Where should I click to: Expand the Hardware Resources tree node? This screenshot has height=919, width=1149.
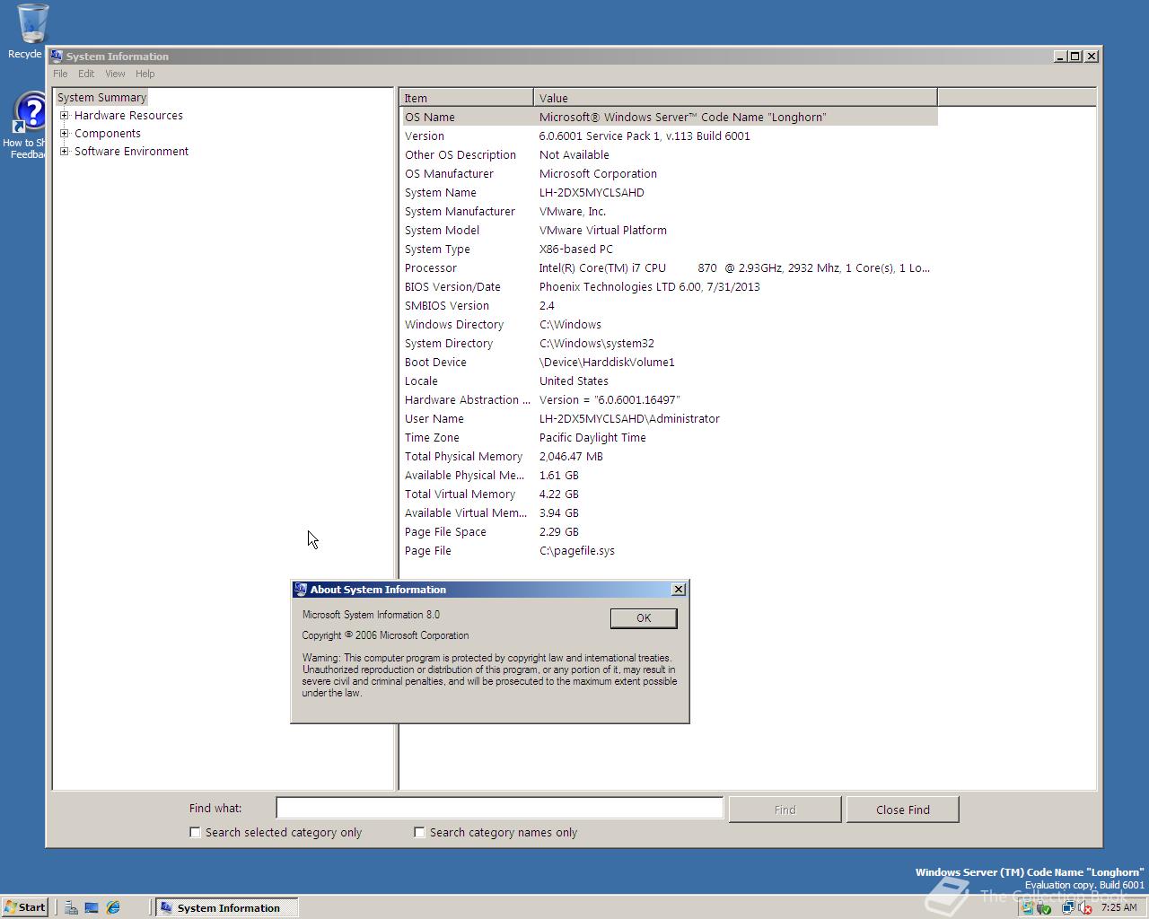[65, 116]
